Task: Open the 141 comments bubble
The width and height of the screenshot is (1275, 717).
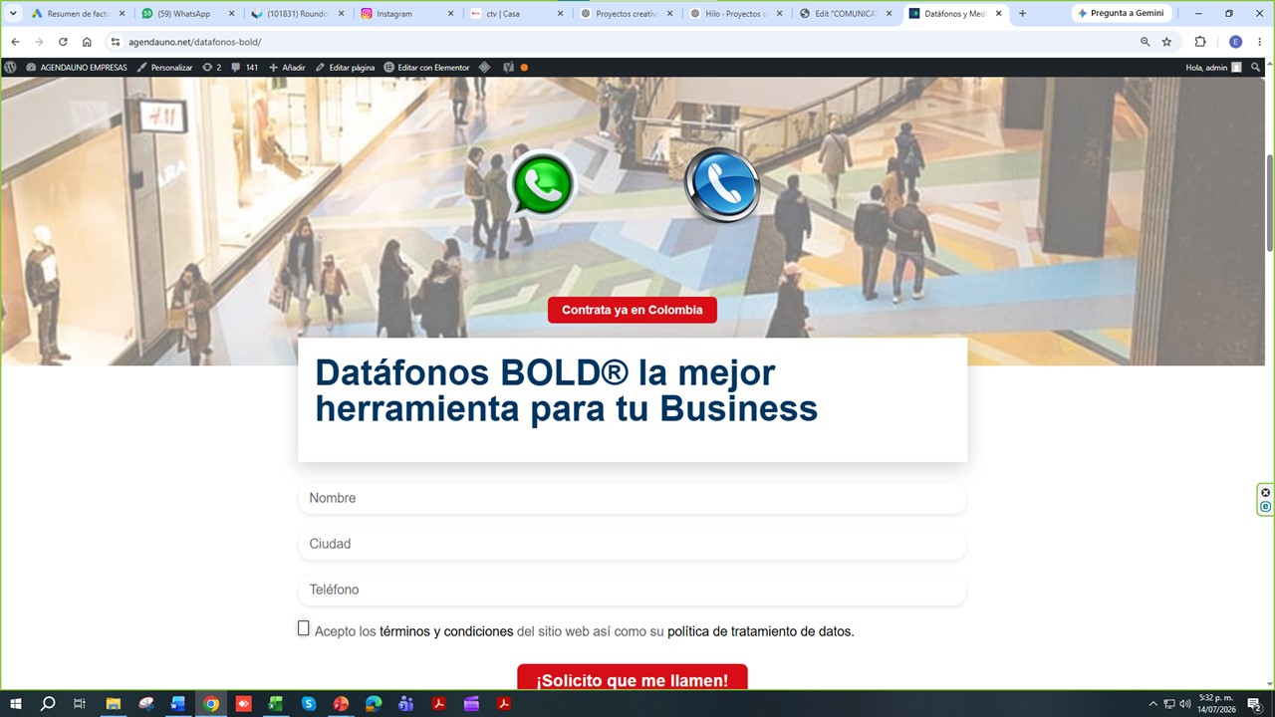Action: point(244,68)
